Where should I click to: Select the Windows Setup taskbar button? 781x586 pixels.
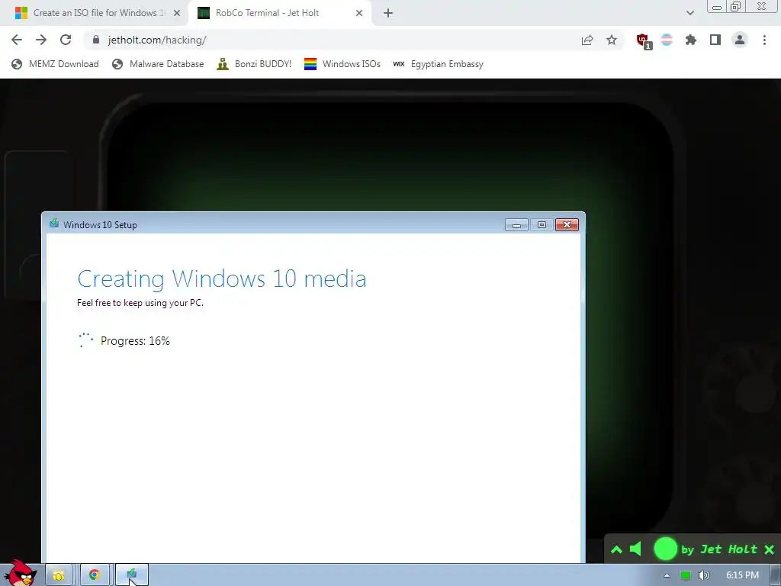tap(132, 575)
